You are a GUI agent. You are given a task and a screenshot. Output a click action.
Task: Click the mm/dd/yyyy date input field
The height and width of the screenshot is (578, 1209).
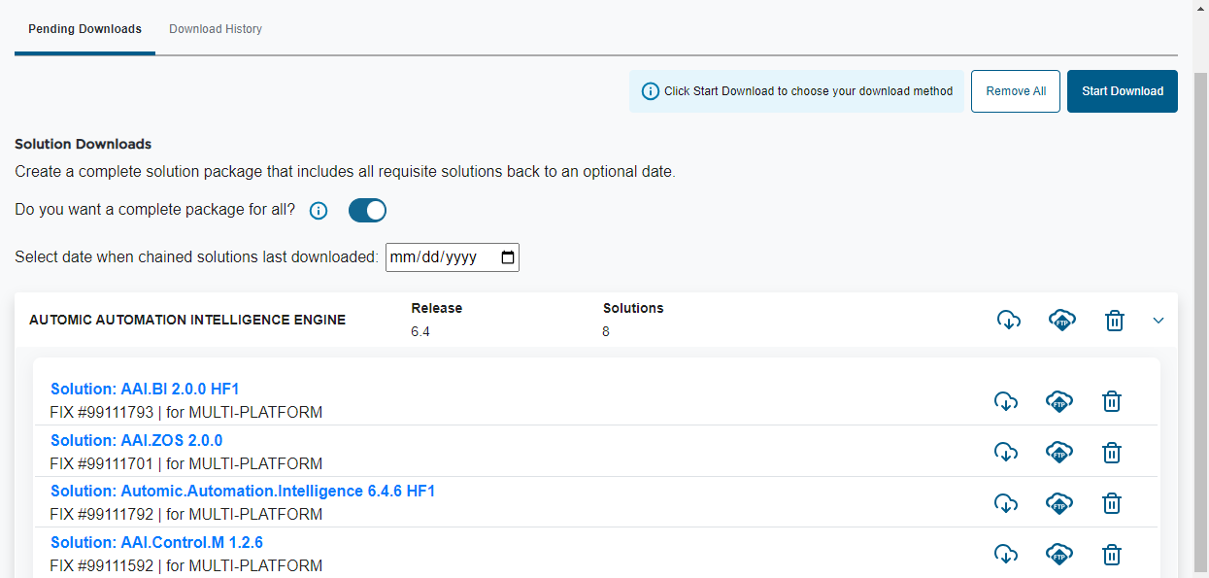point(442,256)
